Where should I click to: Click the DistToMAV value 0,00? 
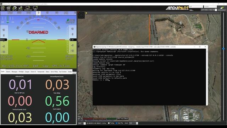pos(57,117)
